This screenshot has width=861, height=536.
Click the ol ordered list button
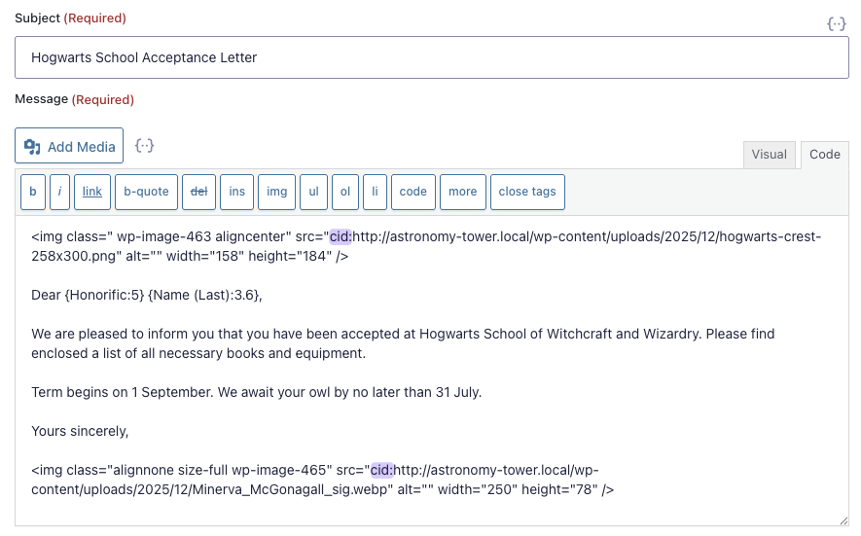click(345, 192)
